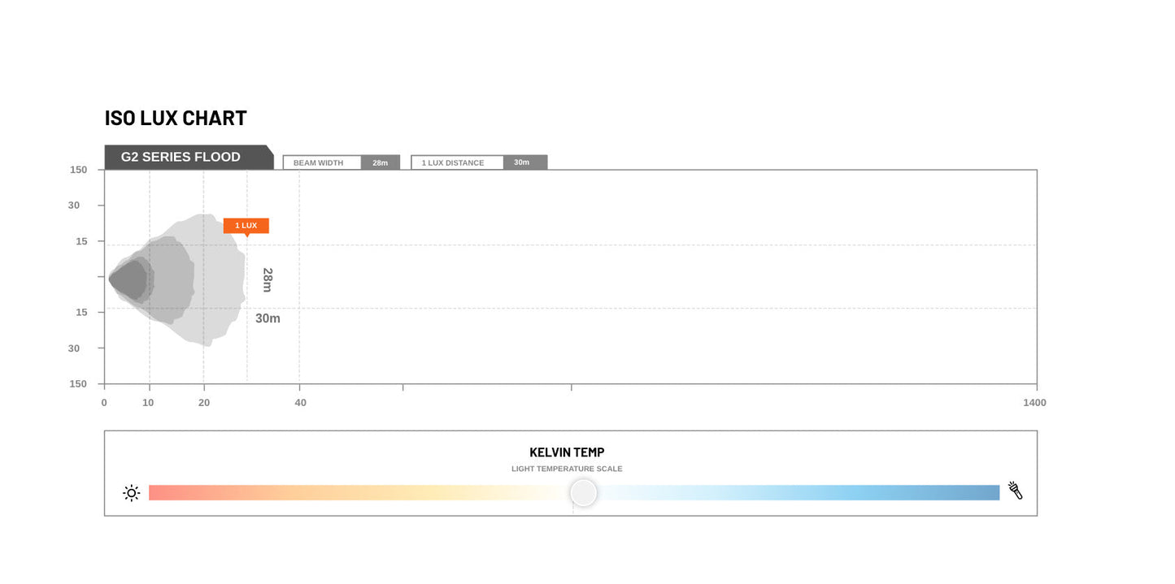Click the darkest inner beam zone
1175x584 pixels.
coord(128,280)
